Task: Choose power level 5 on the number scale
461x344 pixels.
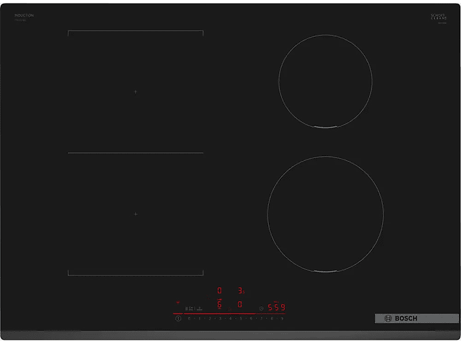Action: [x=240, y=318]
